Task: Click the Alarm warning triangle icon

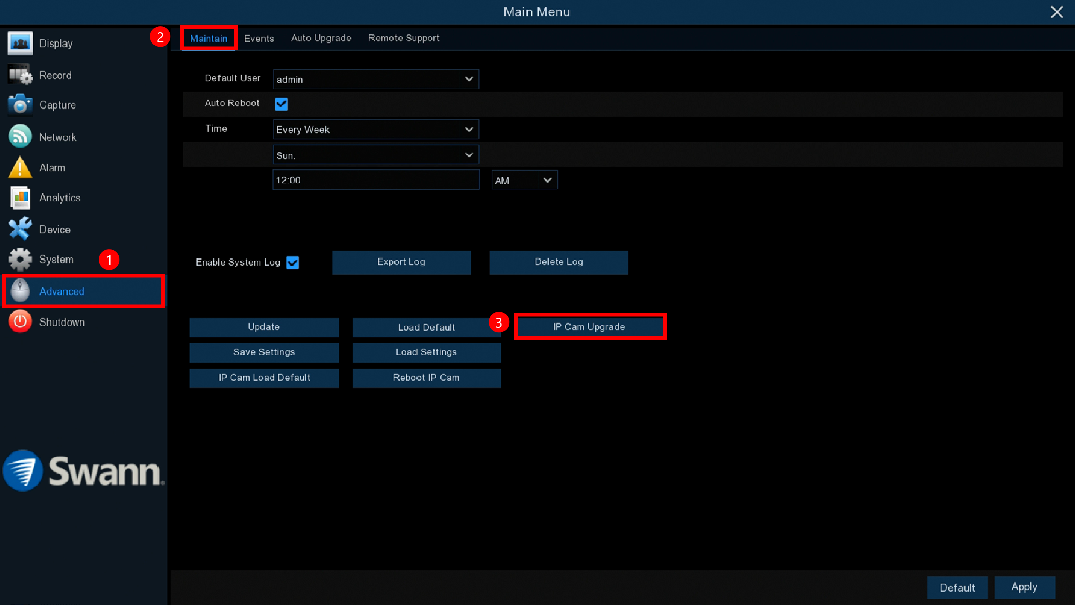Action: coord(20,167)
